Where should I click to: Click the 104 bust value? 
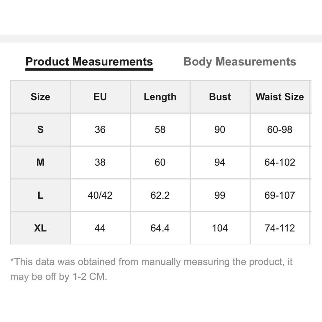click(x=220, y=228)
